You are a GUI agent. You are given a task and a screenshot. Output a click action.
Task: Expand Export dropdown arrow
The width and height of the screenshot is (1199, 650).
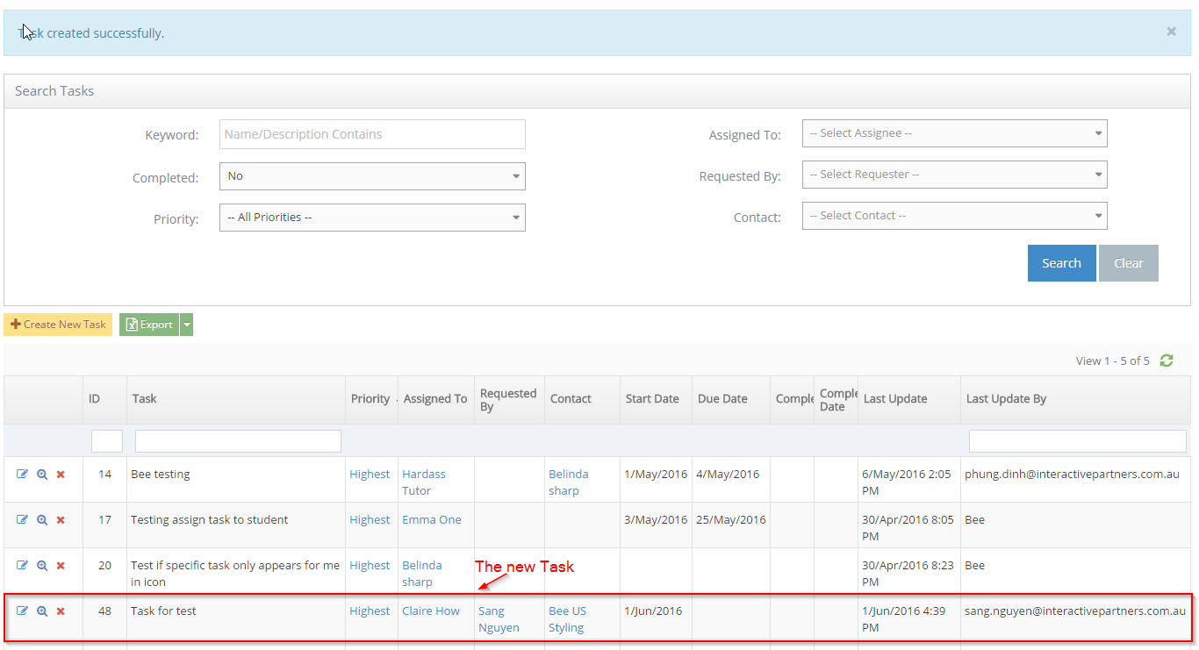(186, 325)
